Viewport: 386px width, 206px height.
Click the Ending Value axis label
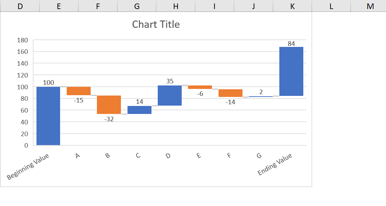point(275,164)
